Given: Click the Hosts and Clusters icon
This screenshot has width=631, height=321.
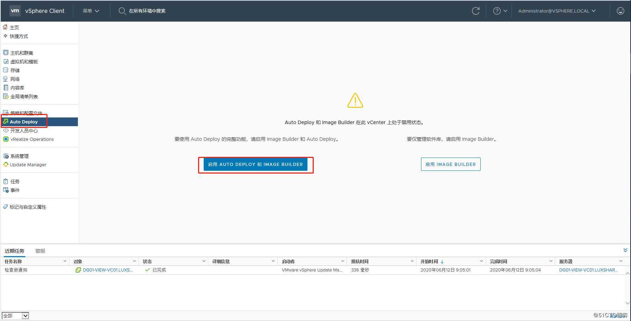Looking at the screenshot, I should [x=6, y=53].
